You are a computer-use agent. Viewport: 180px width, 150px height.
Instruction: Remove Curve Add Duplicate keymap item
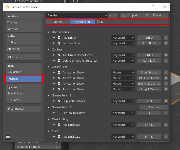point(166,137)
